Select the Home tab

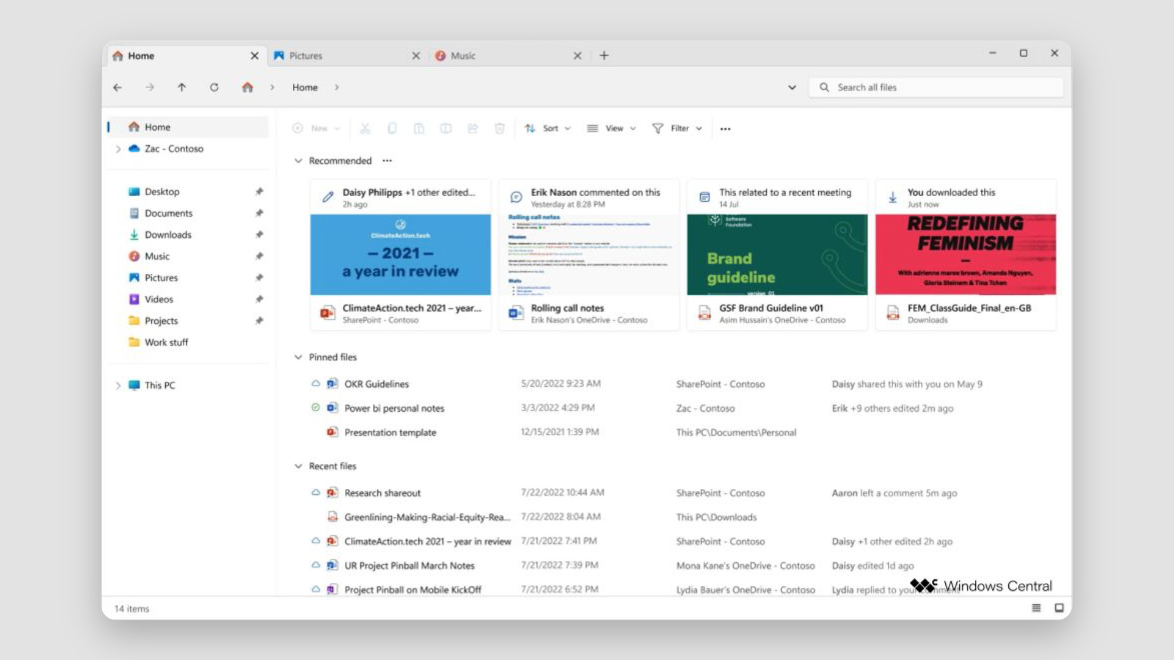[x=186, y=56]
